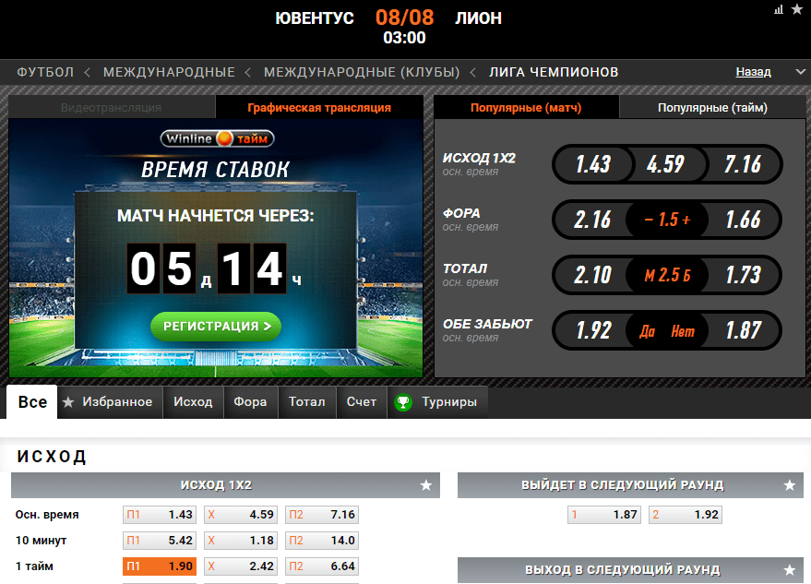Switch to Графическая трансляция tab

(319, 108)
